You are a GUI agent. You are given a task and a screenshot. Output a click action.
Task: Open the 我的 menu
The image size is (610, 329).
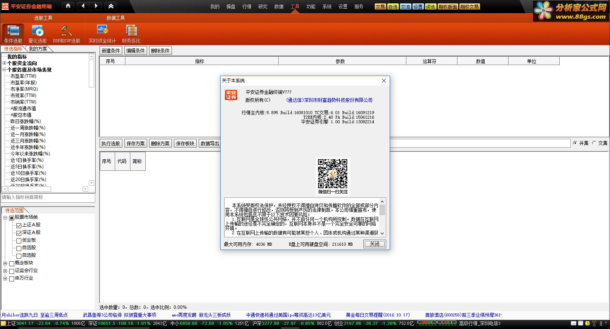pyautogui.click(x=215, y=6)
